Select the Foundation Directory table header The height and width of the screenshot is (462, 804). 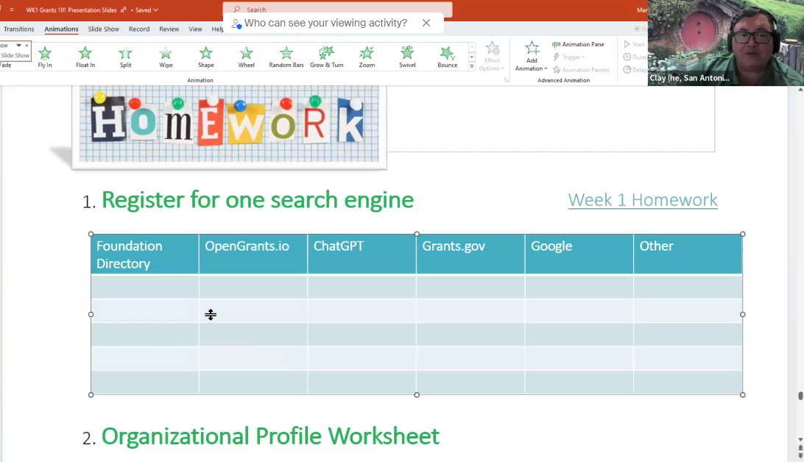pyautogui.click(x=145, y=255)
